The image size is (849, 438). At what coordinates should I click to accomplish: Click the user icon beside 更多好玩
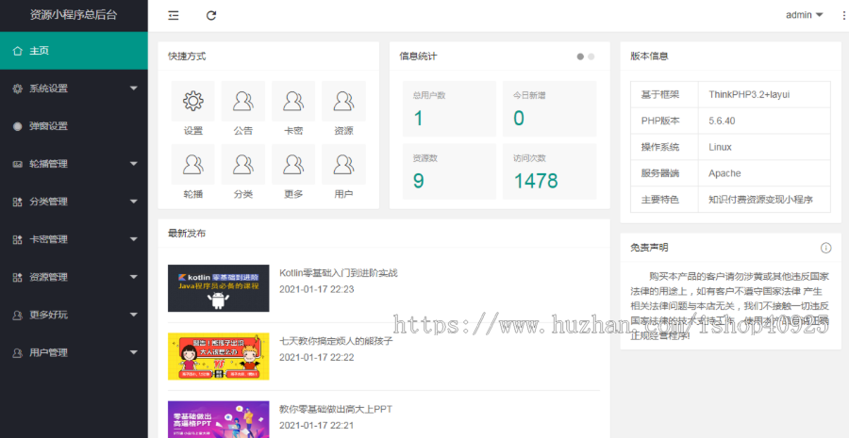[x=17, y=316]
